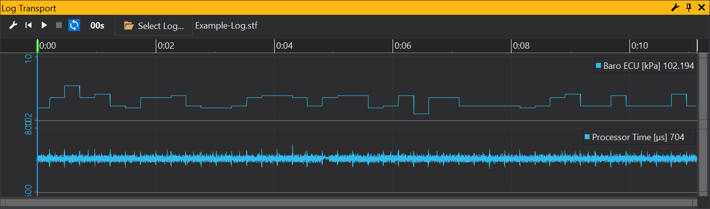
Task: Open panel options wrench in title bar
Action: [675, 7]
